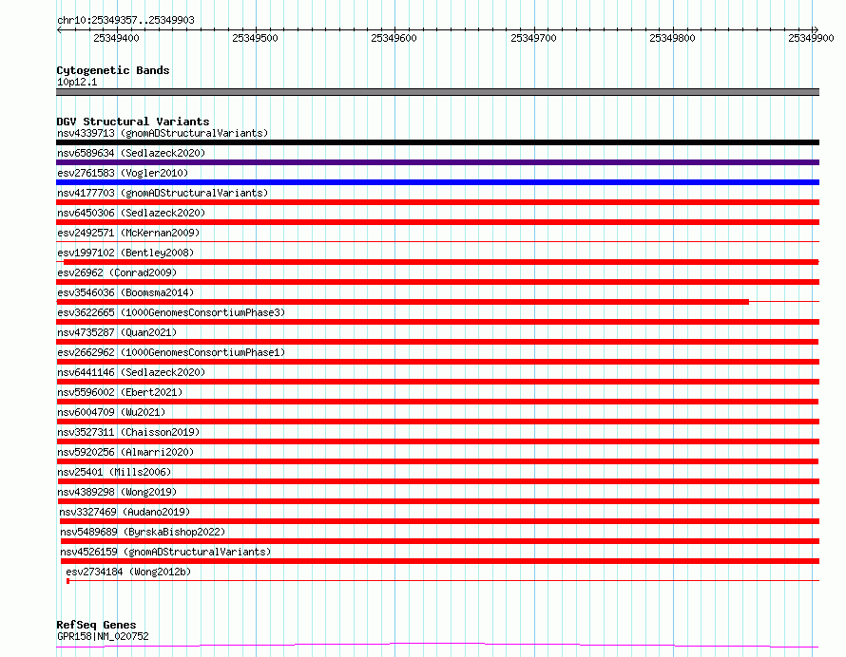Click ruler position 25349900
This screenshot has width=846, height=657.
(x=811, y=38)
